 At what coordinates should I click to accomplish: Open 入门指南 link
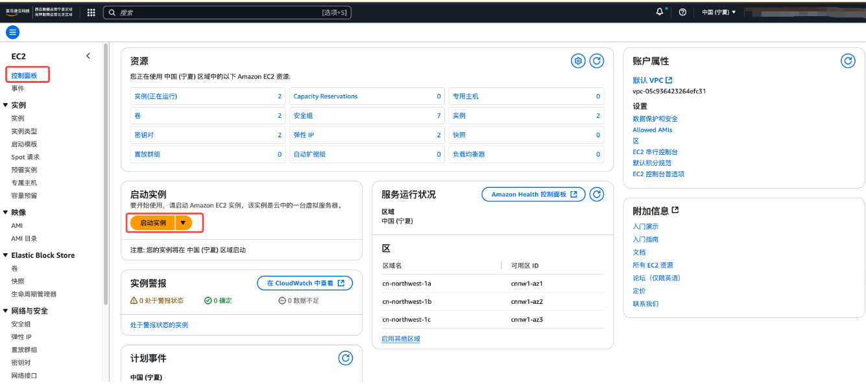pyautogui.click(x=645, y=240)
